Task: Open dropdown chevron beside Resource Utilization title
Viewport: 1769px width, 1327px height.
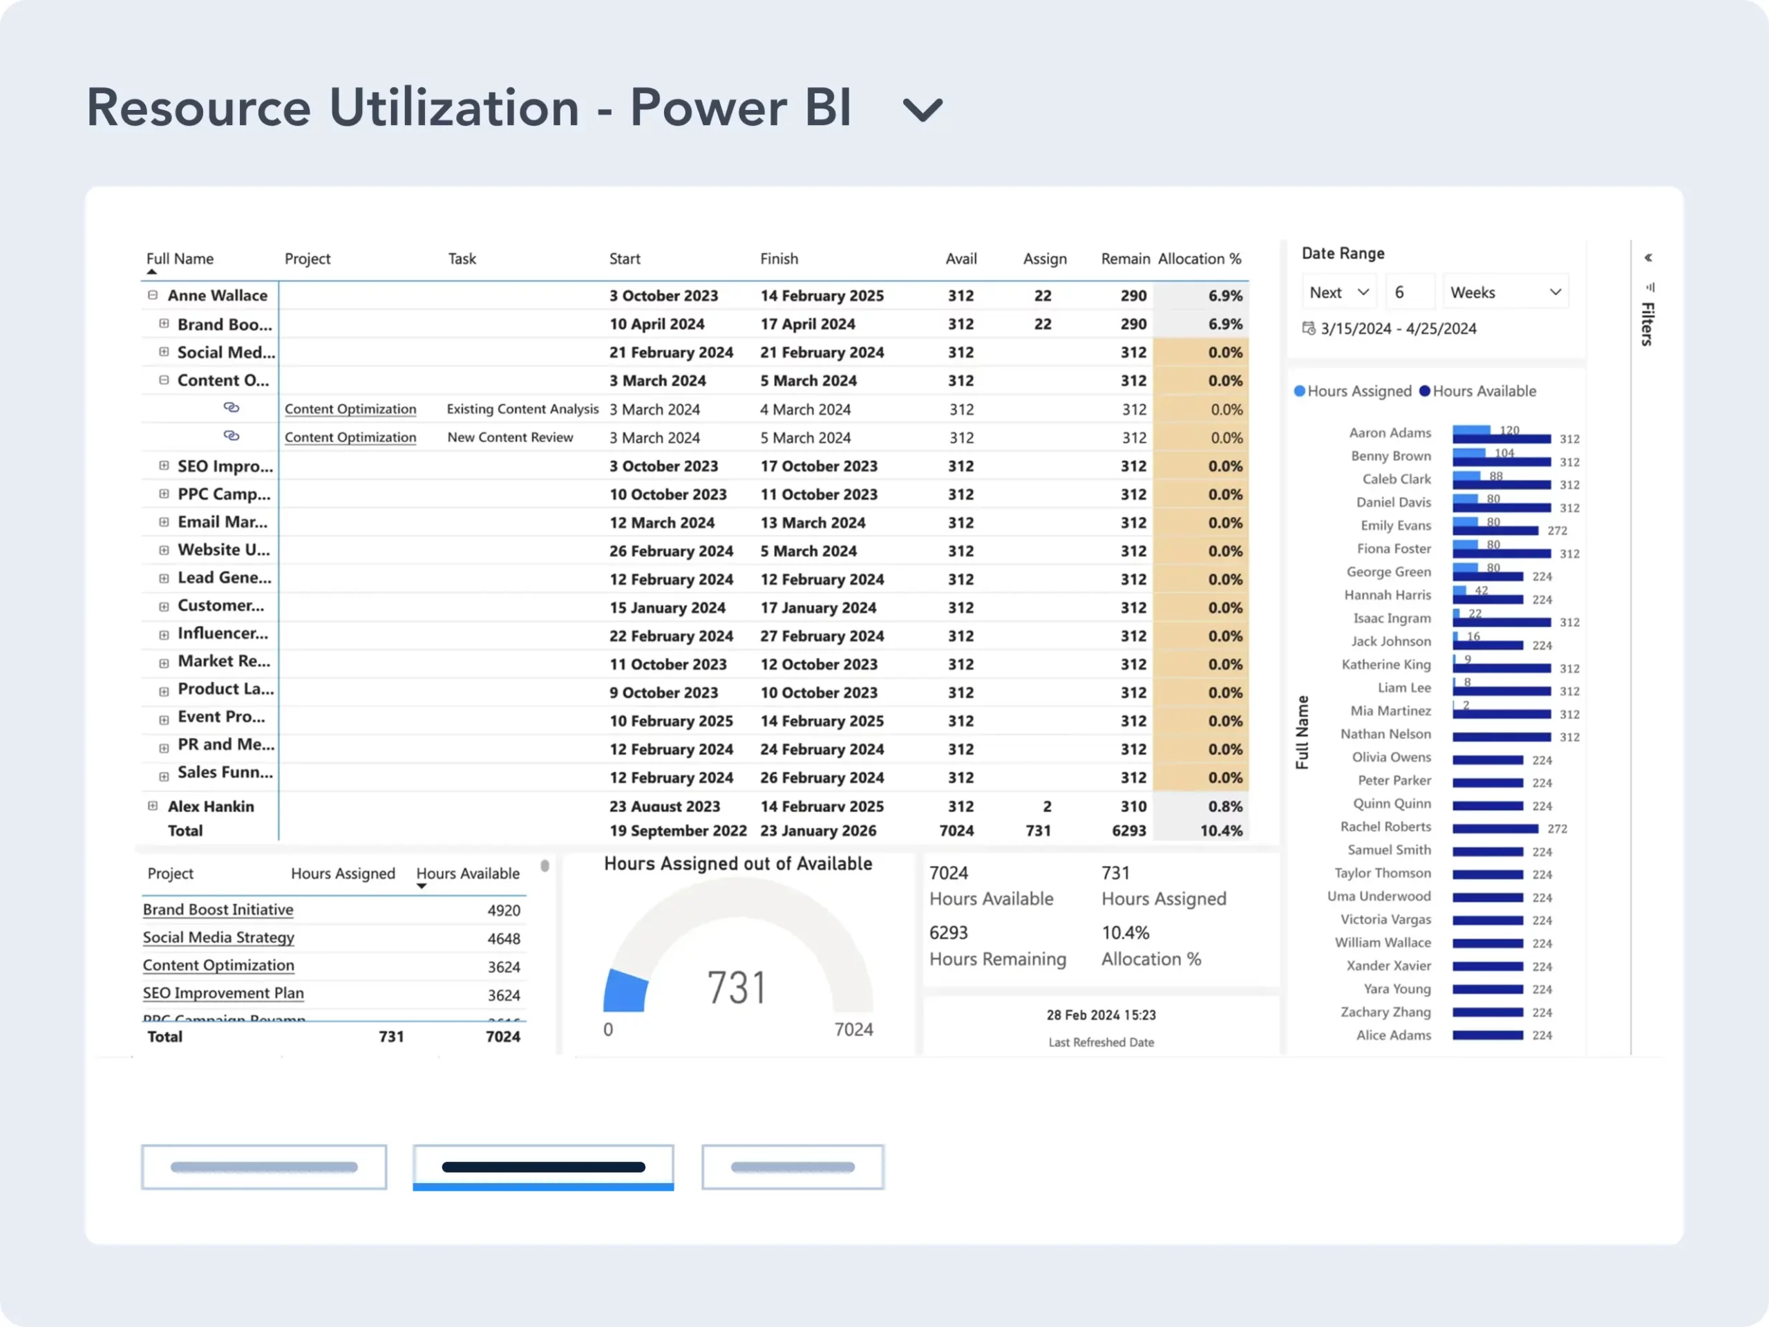Action: coord(922,110)
